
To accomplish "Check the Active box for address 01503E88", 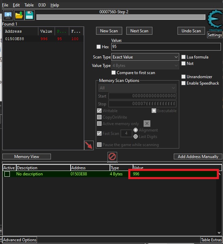I will click(x=7, y=174).
